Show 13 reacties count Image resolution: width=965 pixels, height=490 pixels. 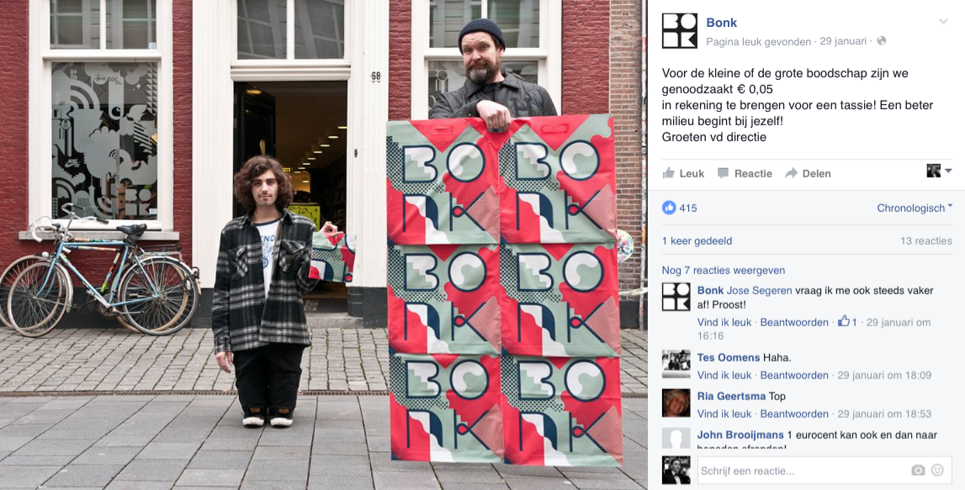925,241
